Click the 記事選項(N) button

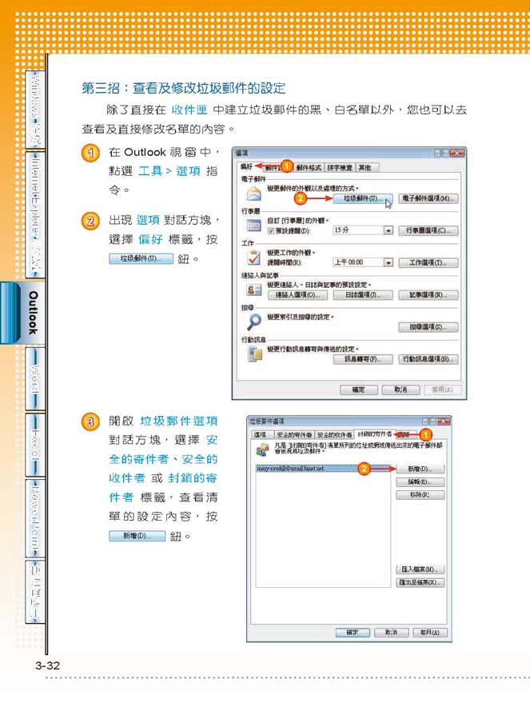(428, 295)
